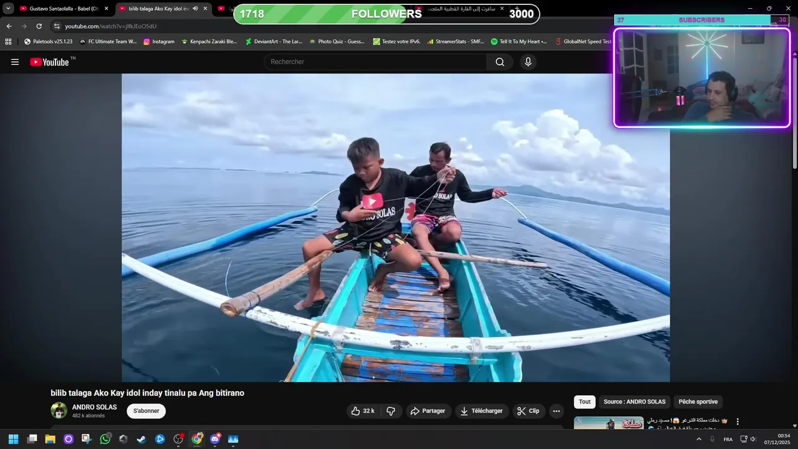Image resolution: width=798 pixels, height=449 pixels.
Task: Open the purple circle app on taskbar
Action: coord(69,439)
